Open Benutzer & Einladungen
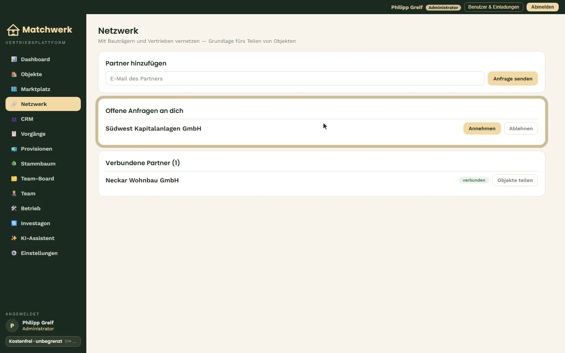Screen dimensions: 565x353 click(x=494, y=7)
